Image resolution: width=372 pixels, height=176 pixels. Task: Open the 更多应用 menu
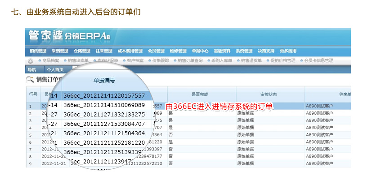coord(288,51)
